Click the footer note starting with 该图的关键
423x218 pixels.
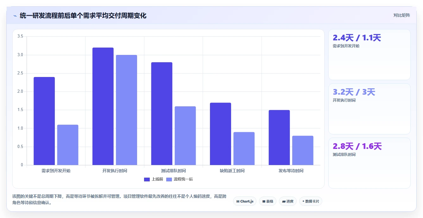click(119, 200)
